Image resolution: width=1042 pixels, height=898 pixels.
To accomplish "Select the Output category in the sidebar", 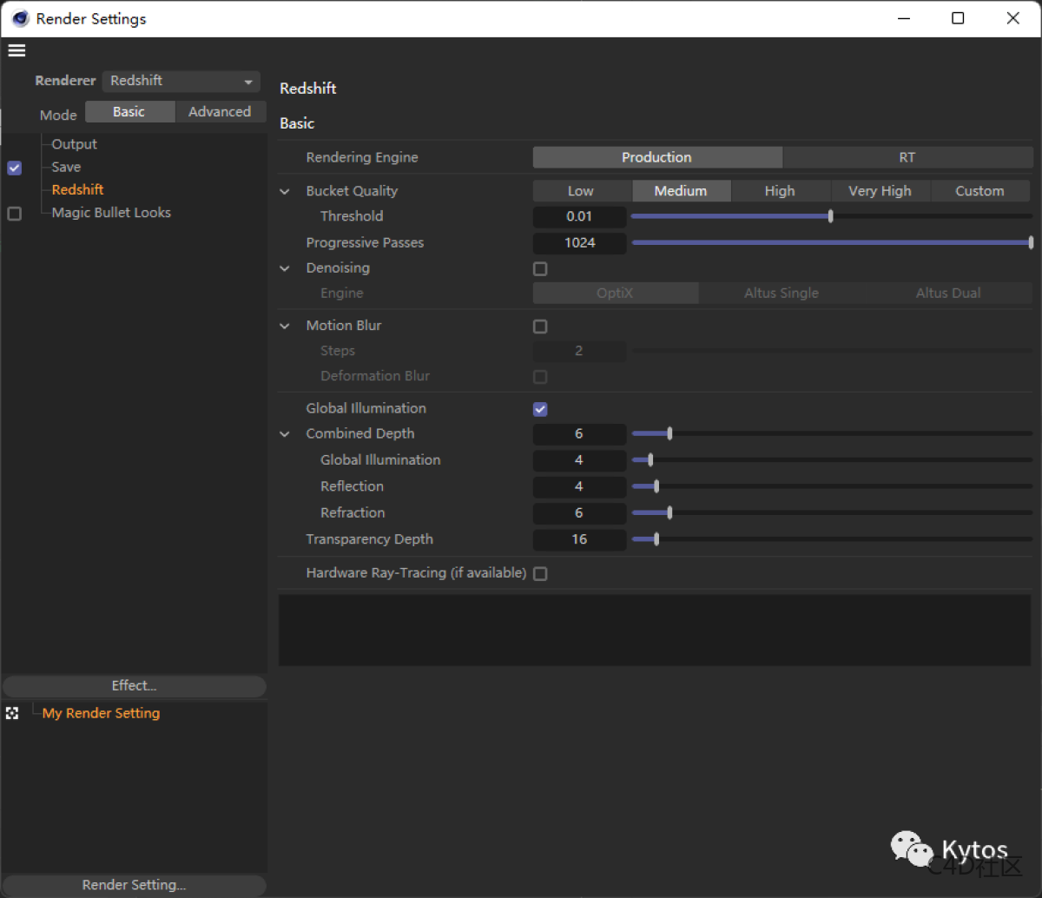I will pyautogui.click(x=73, y=144).
